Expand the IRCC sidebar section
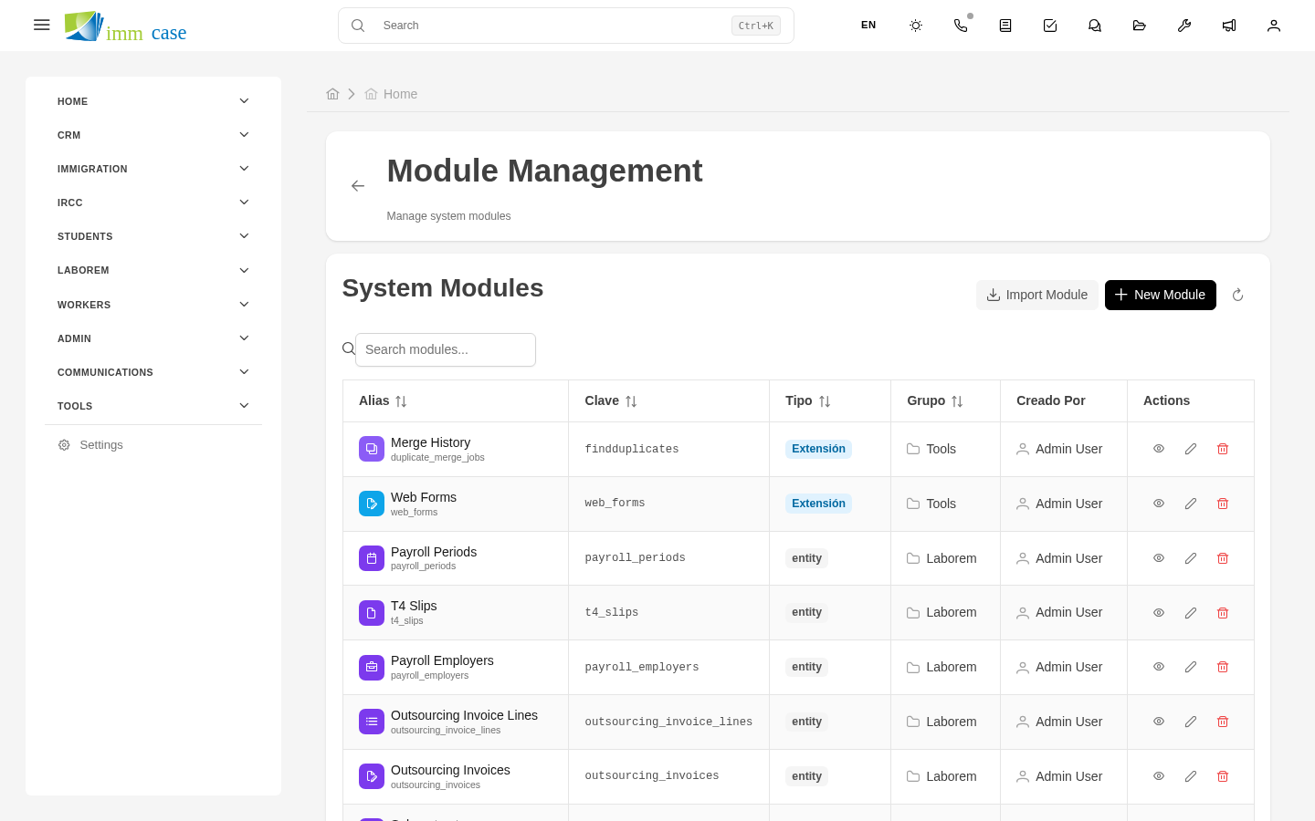This screenshot has height=821, width=1315. click(x=153, y=203)
